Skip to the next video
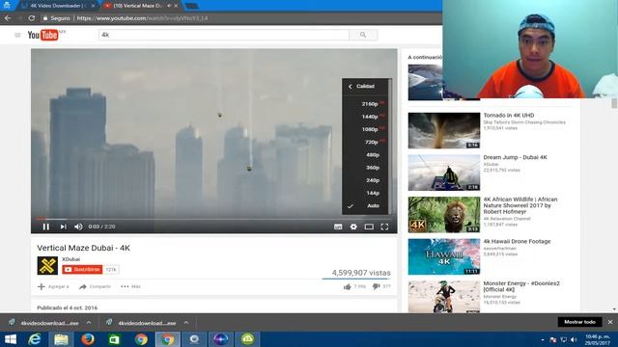Viewport: 618px width, 347px height. tap(63, 227)
